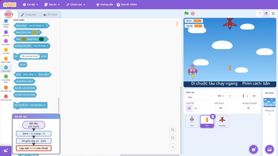Image resolution: width=278 pixels, height=156 pixels.
Task: Click the green flag to start the project
Action: coord(186,13)
